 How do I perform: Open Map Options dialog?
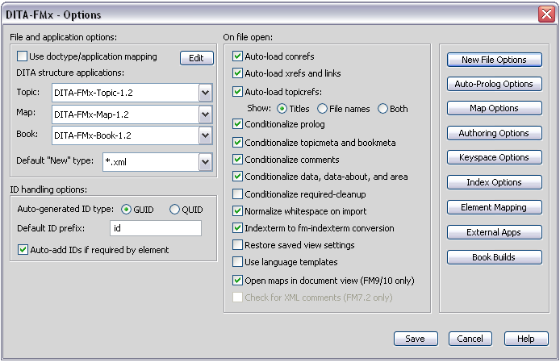tap(494, 108)
